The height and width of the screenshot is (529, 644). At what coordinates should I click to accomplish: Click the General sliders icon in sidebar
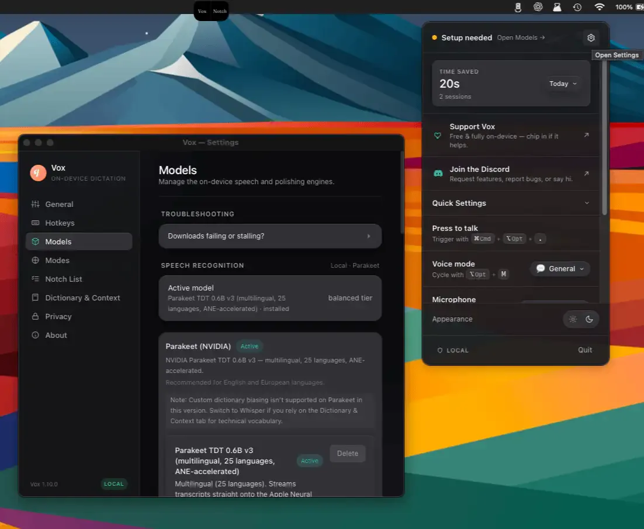pyautogui.click(x=35, y=204)
